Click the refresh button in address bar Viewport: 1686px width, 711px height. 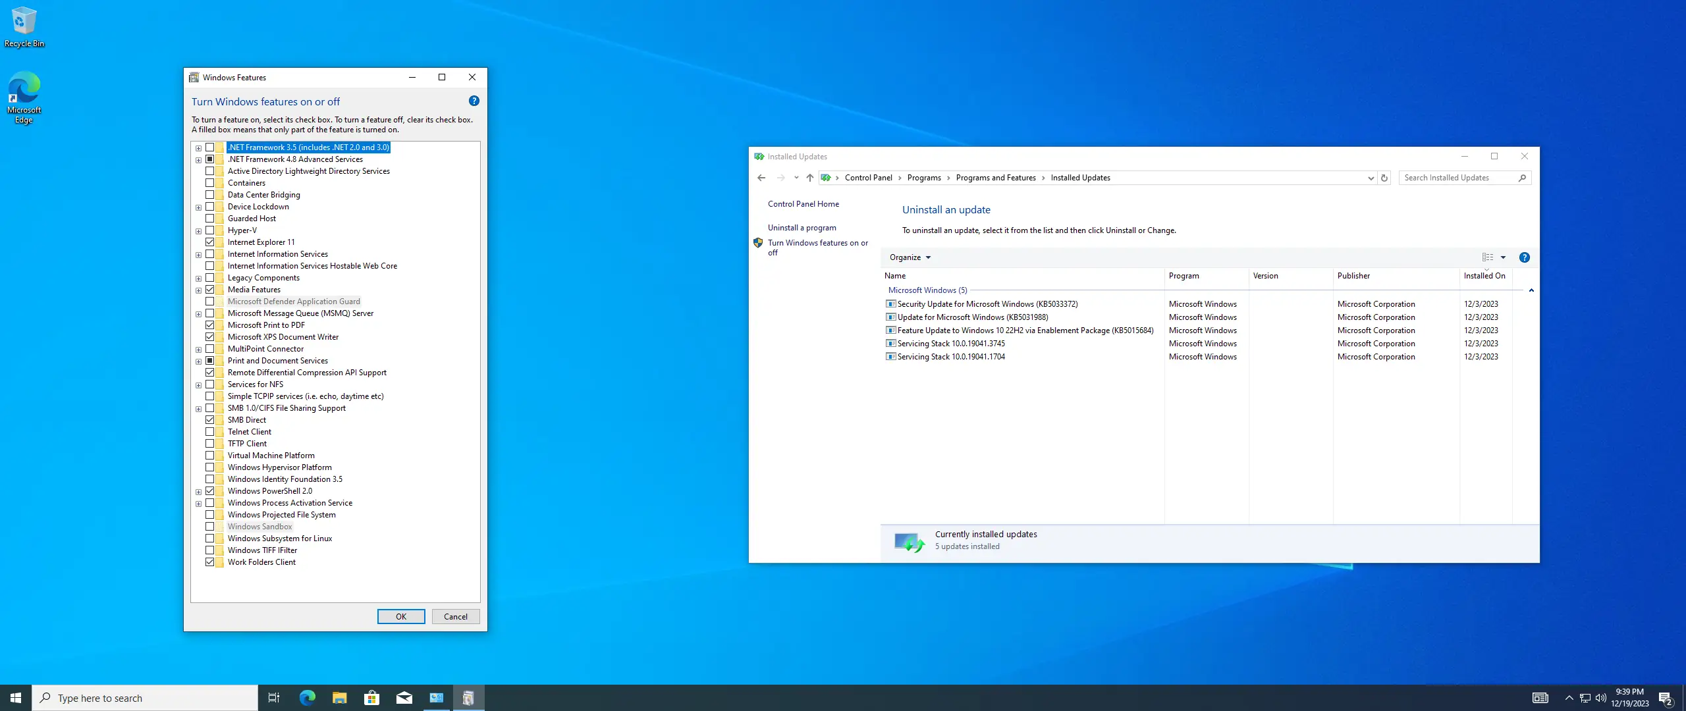coord(1384,178)
